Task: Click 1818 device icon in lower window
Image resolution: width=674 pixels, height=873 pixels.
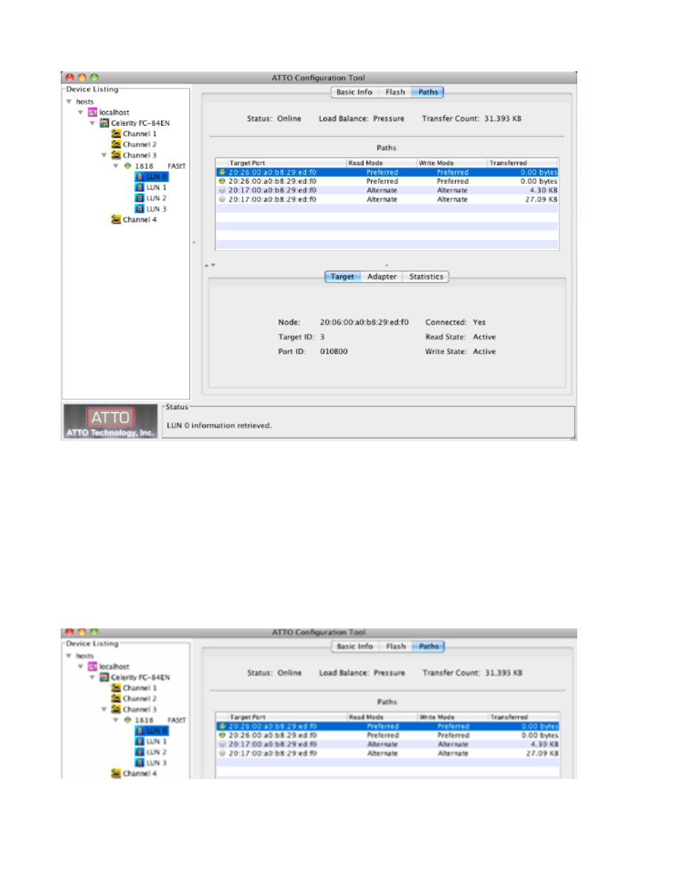Action: 128,720
